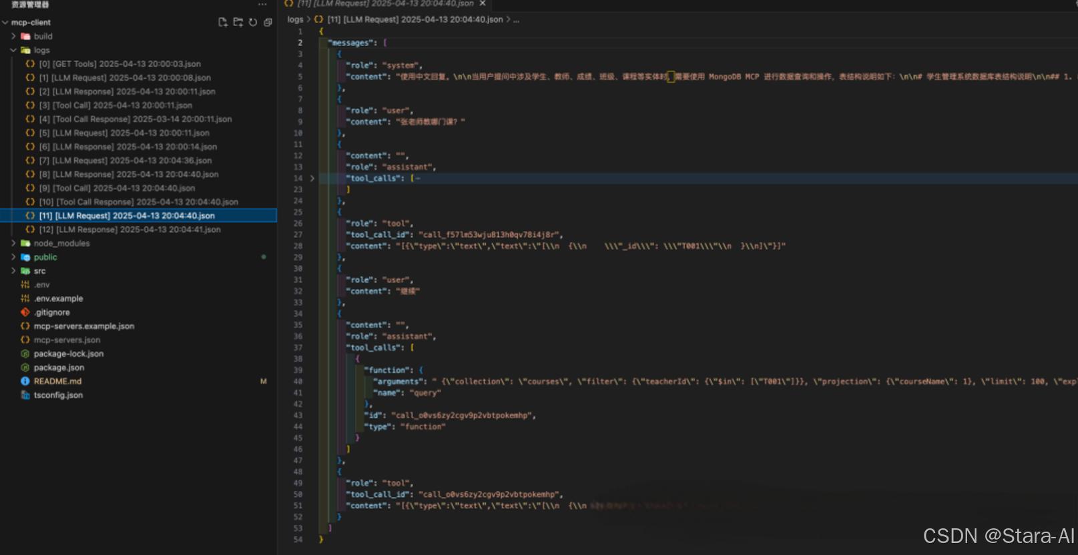
Task: Click line number 26 in the gutter
Action: point(298,223)
